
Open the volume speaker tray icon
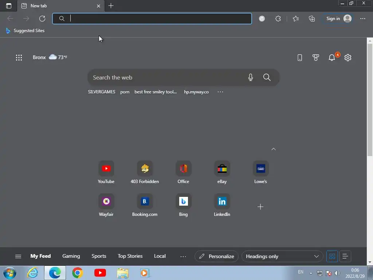(337, 273)
